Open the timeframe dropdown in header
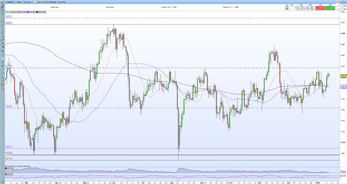Screen dimensions: 347x184 19,2
